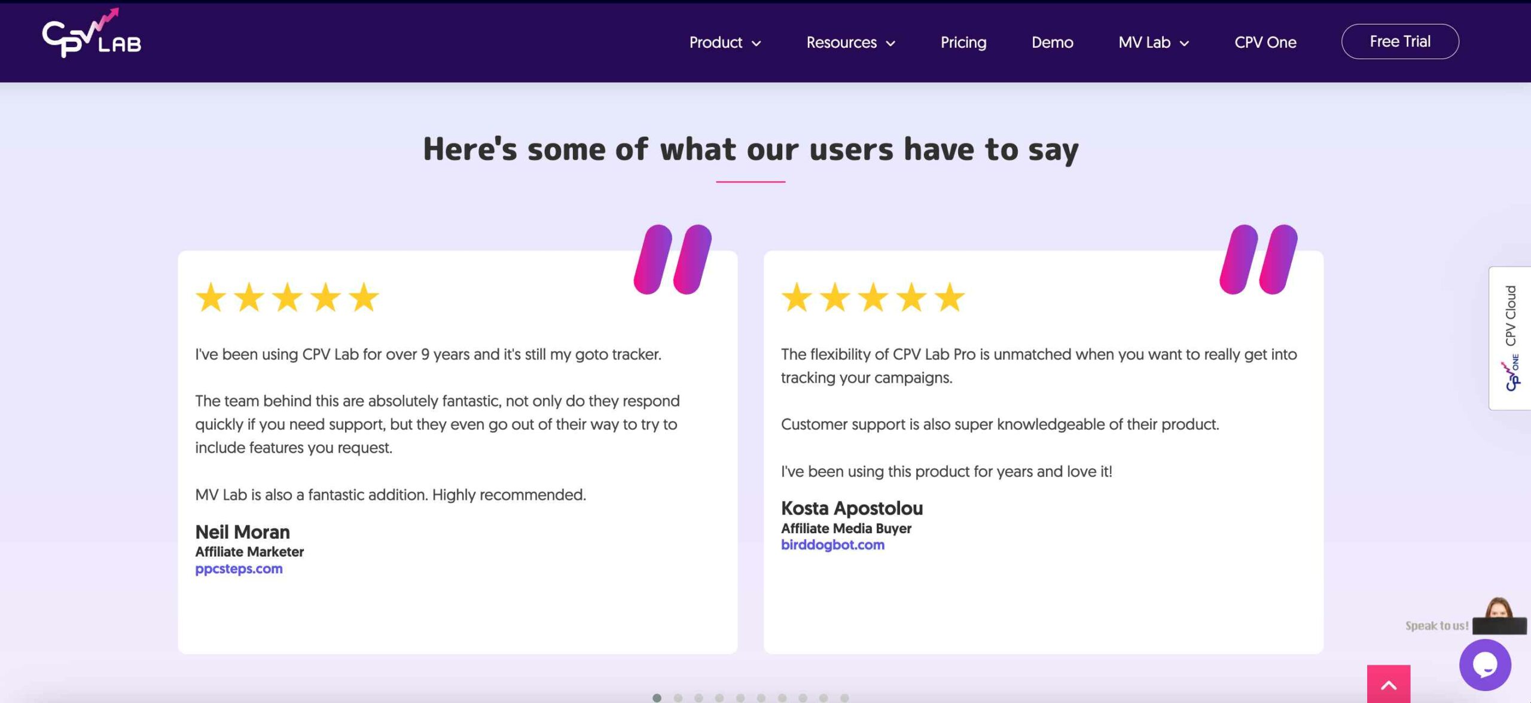Open the CPV Cloud side tab
The image size is (1531, 703).
point(1510,338)
